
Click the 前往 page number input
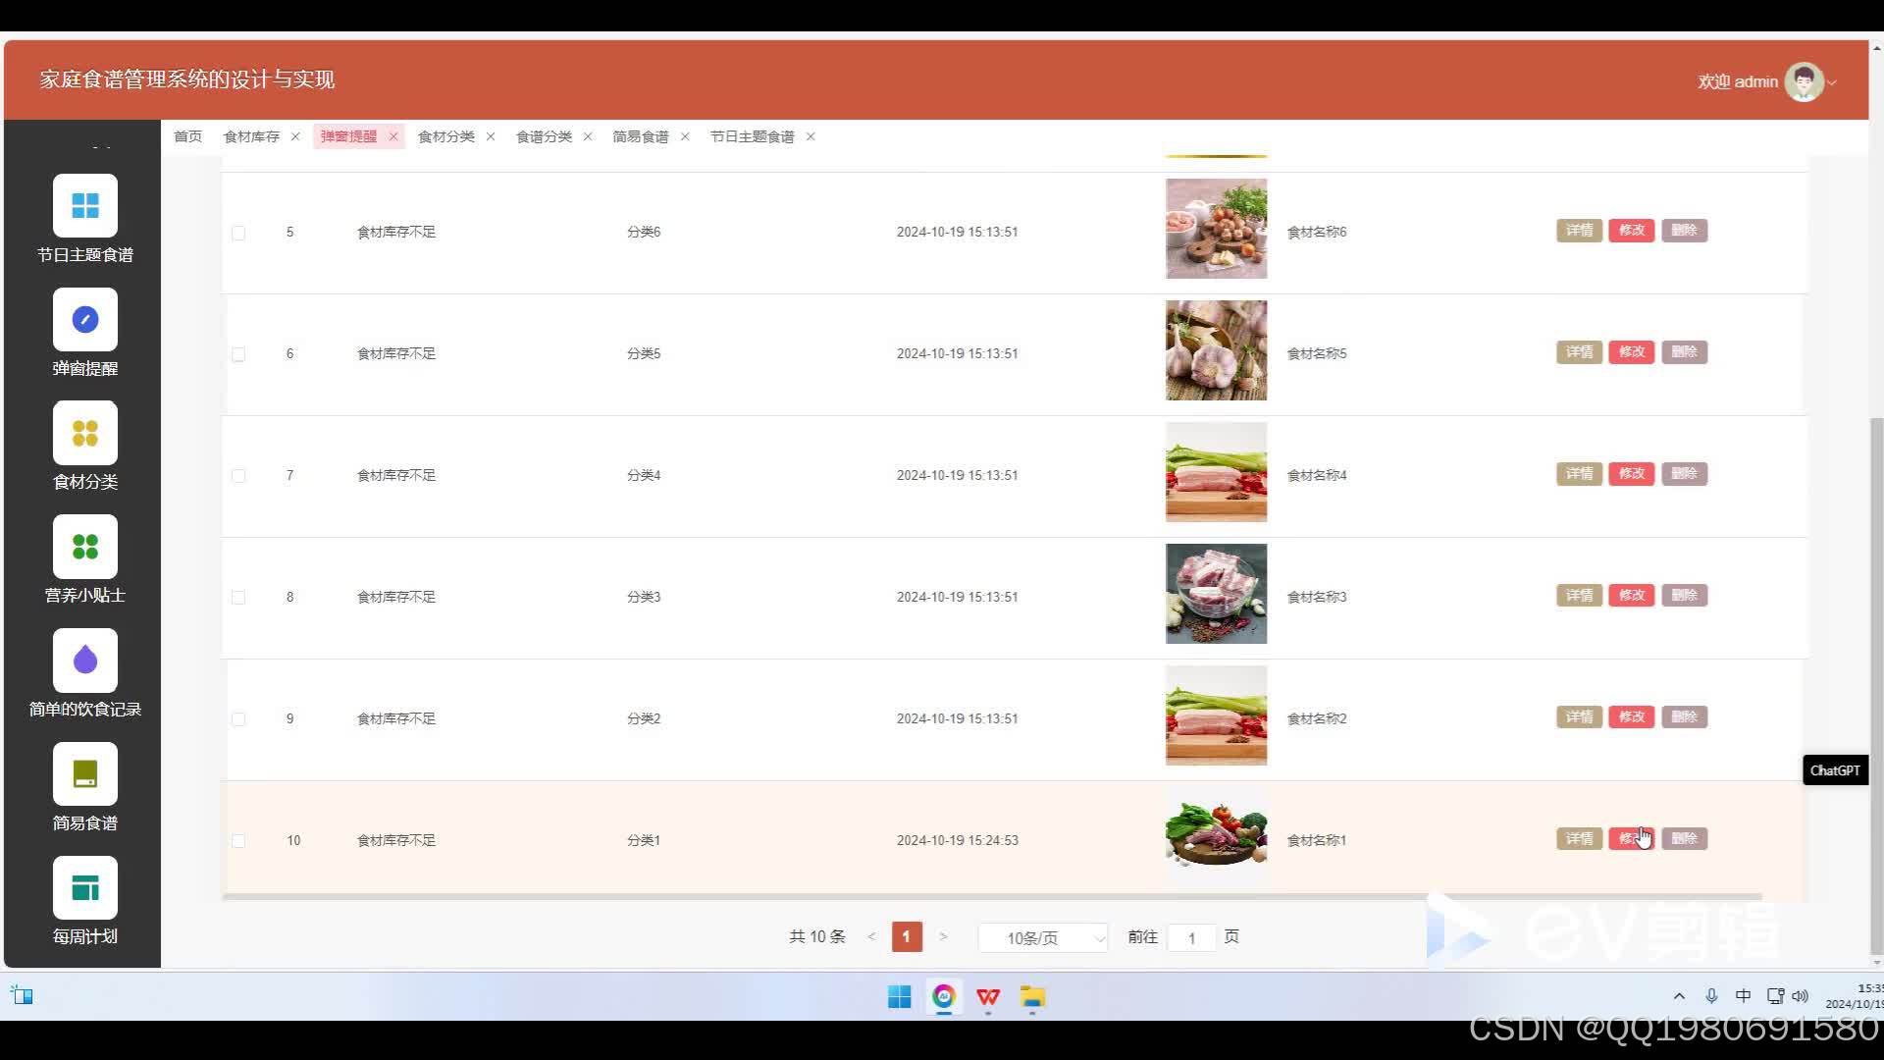[x=1191, y=938]
